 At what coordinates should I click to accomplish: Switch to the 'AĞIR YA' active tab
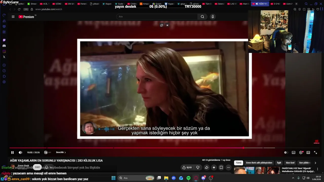point(260,4)
